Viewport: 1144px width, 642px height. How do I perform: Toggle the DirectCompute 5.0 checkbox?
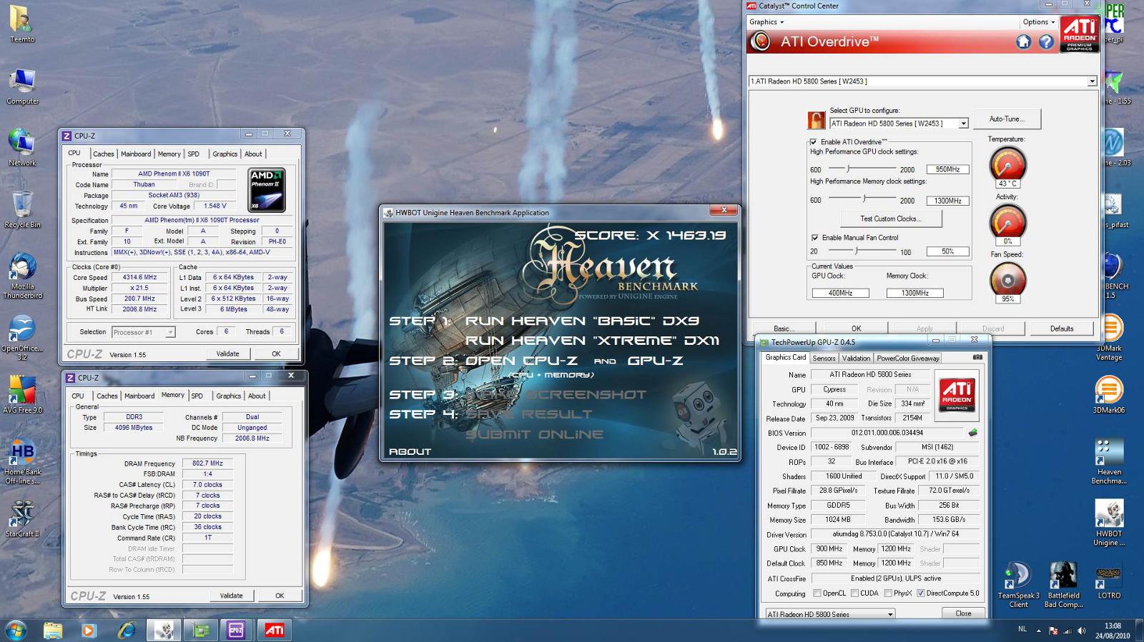pos(921,593)
